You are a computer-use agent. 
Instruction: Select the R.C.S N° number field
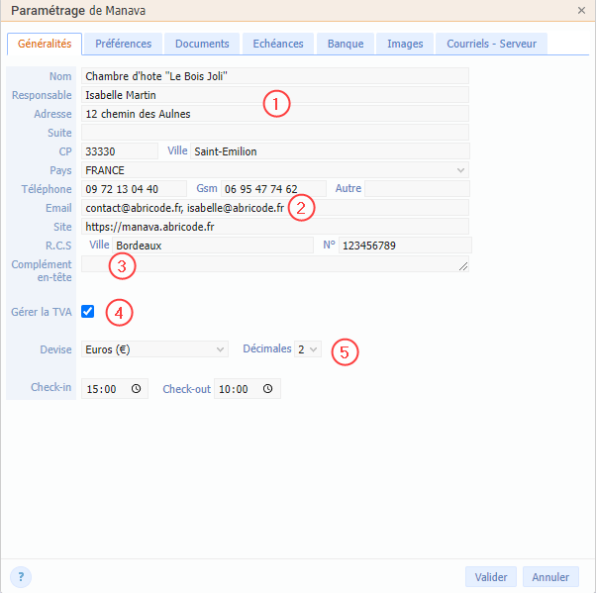click(x=404, y=245)
